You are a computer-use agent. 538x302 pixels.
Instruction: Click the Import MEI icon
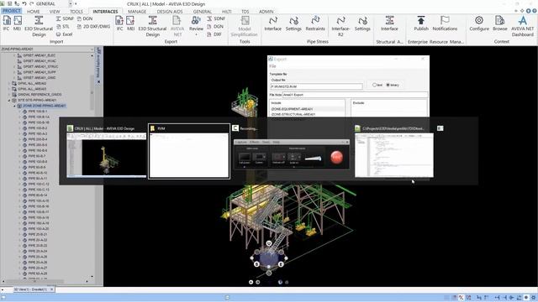17,23
